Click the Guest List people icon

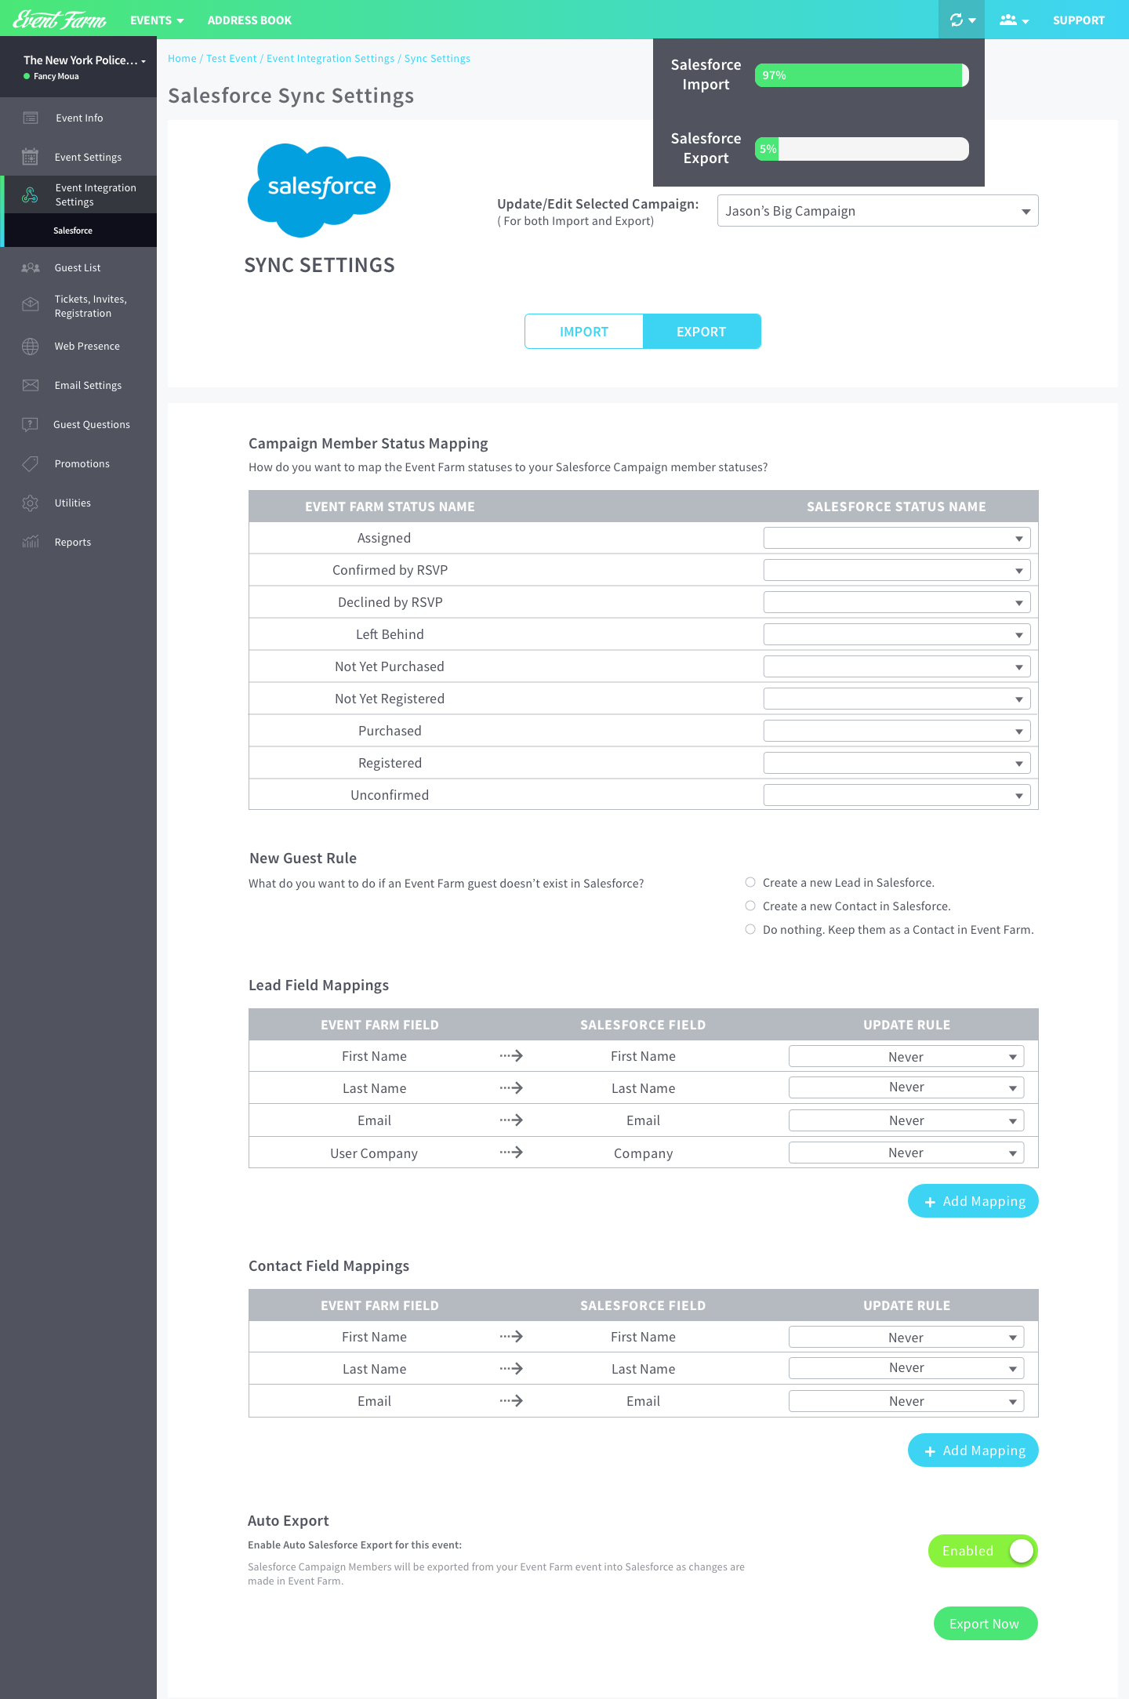(x=31, y=267)
